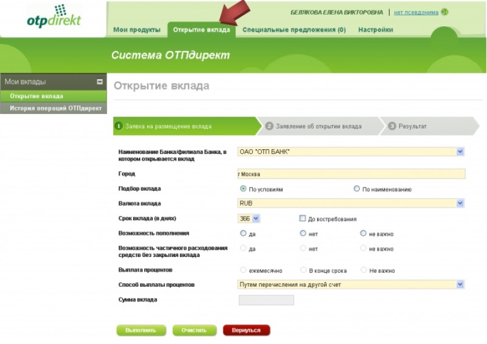This screenshot has height=344, width=487.
Task: Open the нет псевдонима link
Action: tap(416, 12)
